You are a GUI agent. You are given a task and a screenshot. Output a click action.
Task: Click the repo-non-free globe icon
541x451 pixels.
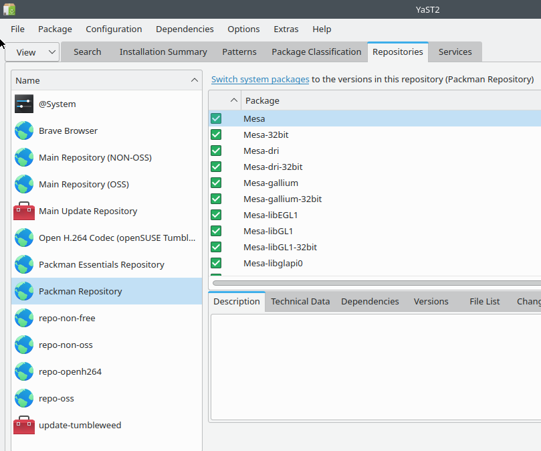click(x=24, y=318)
